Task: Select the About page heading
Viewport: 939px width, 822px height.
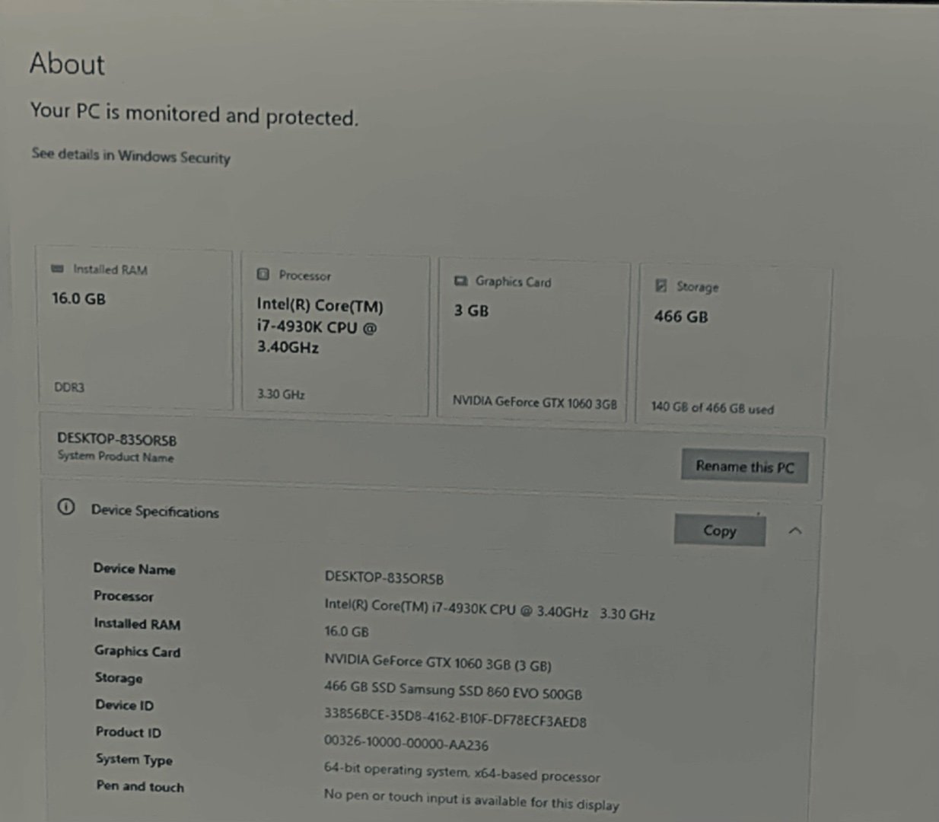Action: click(x=67, y=63)
